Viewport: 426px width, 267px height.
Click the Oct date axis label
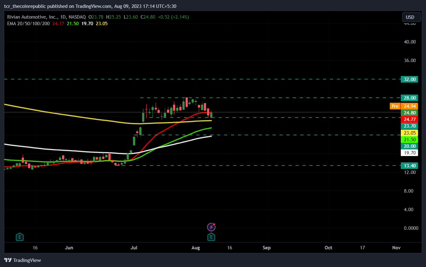pos(328,248)
